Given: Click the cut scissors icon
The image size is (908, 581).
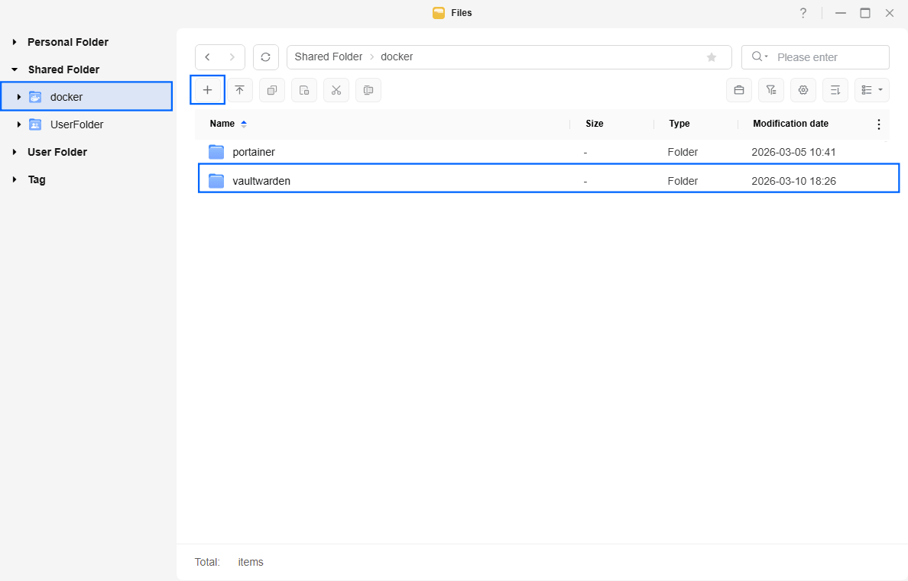Looking at the screenshot, I should point(336,90).
